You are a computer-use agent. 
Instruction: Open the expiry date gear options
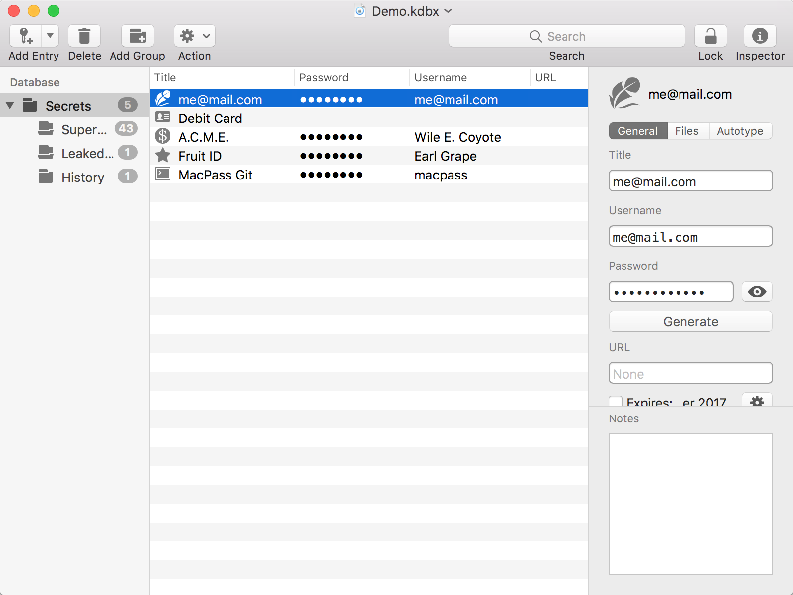[757, 400]
